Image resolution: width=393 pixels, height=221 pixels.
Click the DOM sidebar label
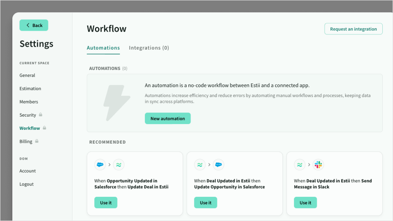[24, 159]
